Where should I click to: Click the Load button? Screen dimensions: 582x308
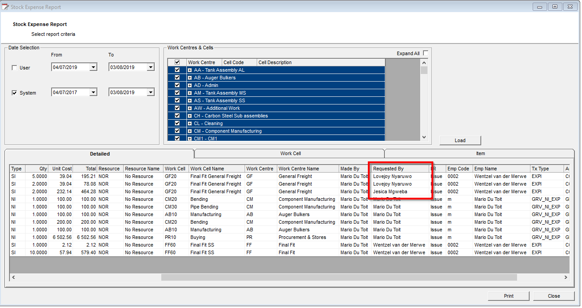pyautogui.click(x=460, y=140)
